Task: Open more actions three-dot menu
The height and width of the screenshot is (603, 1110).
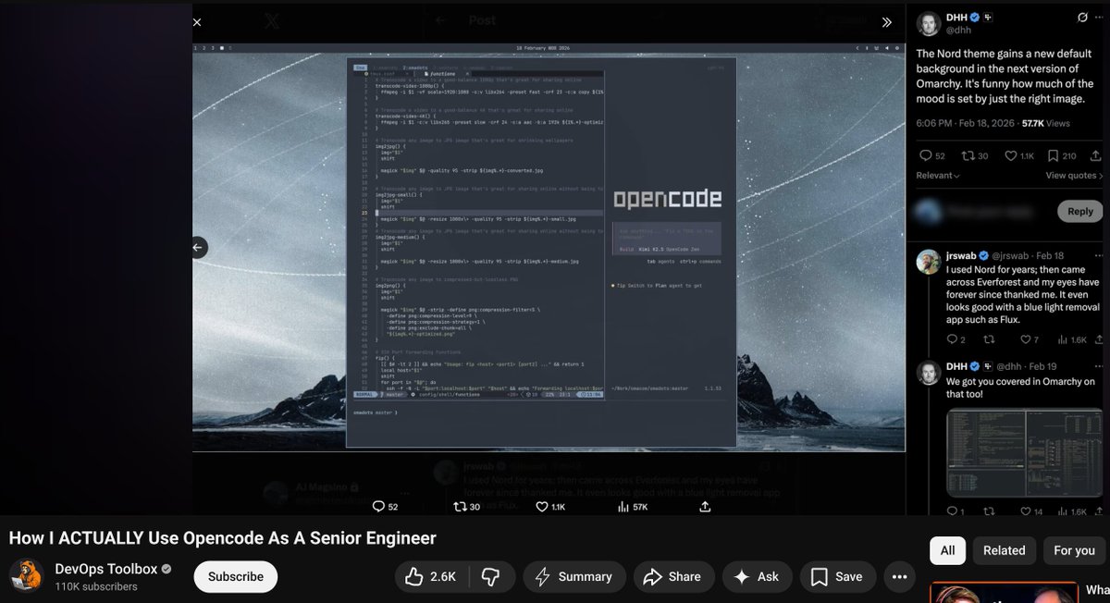Action: (900, 576)
